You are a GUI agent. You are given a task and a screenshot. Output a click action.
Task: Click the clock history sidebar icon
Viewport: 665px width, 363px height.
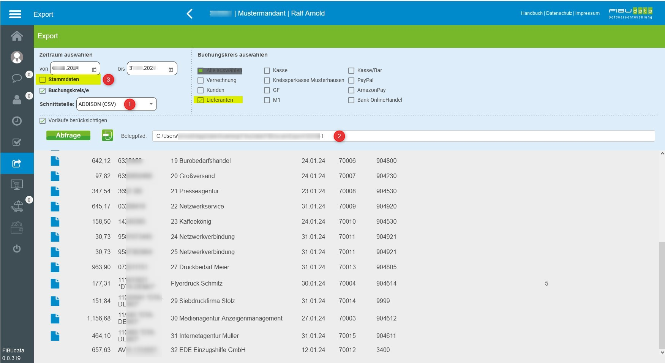[17, 121]
